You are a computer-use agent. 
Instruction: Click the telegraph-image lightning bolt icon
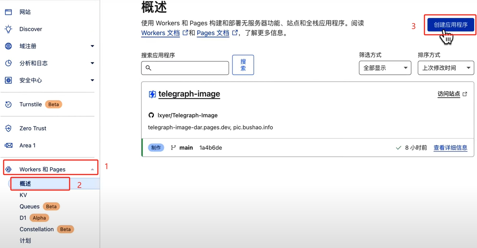pos(152,94)
